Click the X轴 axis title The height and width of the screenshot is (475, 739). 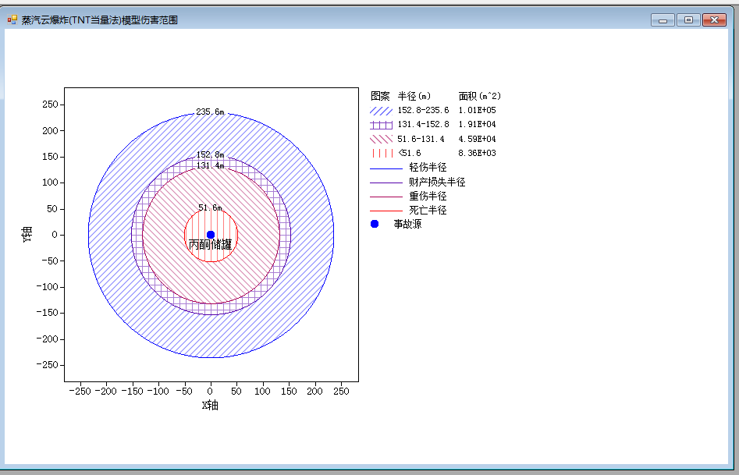210,406
